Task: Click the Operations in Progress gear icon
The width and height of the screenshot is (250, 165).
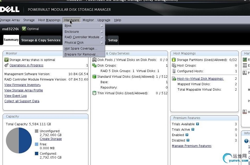Action: [x=6, y=65]
